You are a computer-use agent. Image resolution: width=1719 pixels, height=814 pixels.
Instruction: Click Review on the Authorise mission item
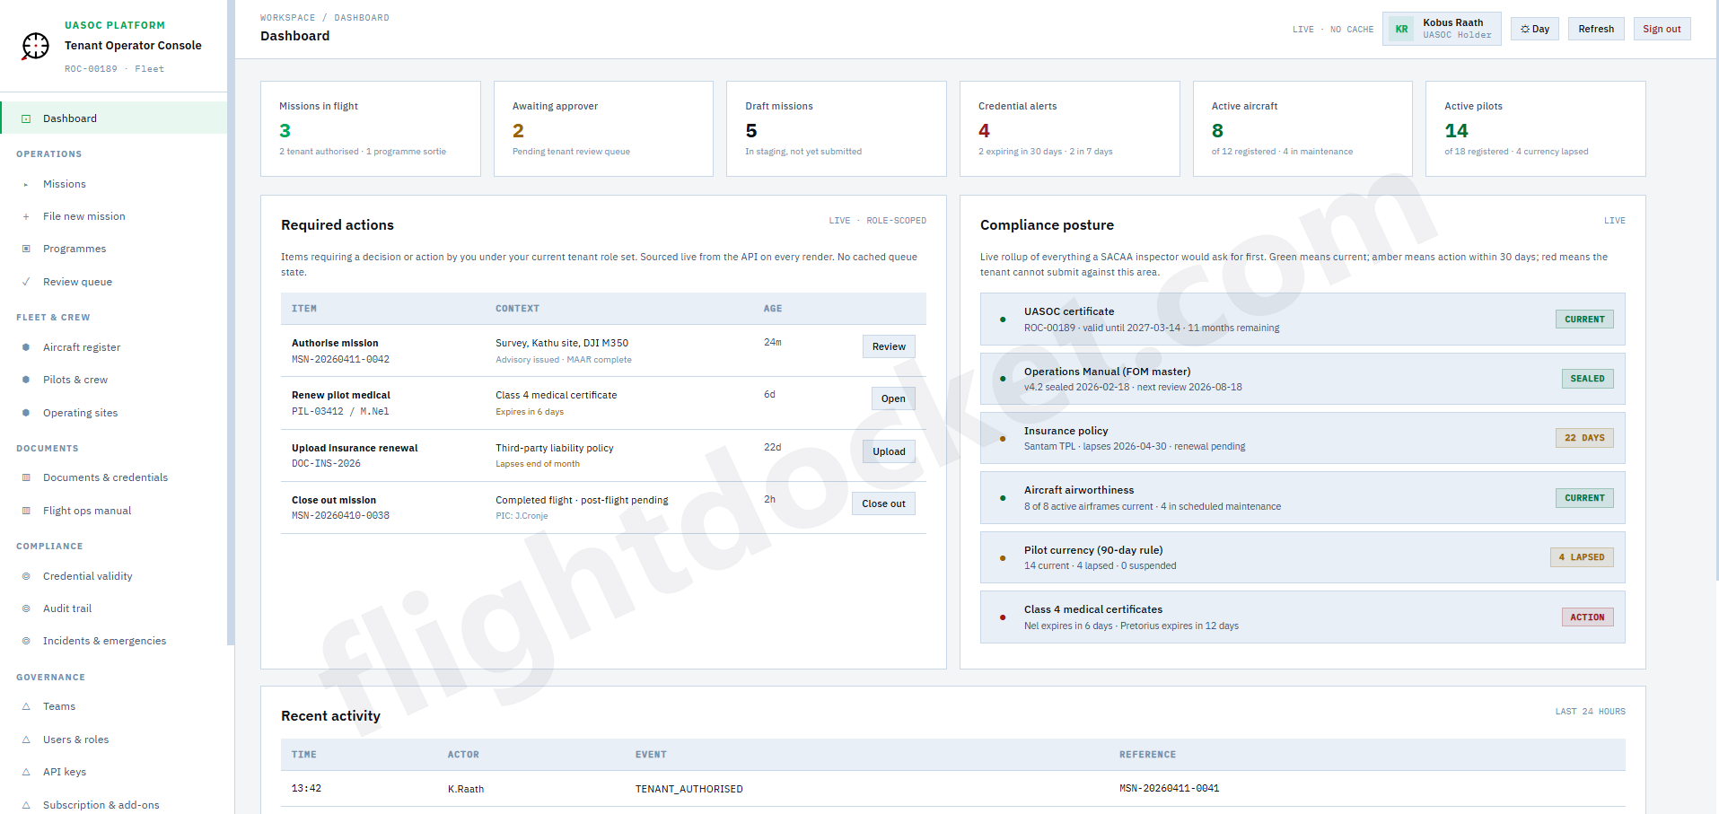(888, 346)
